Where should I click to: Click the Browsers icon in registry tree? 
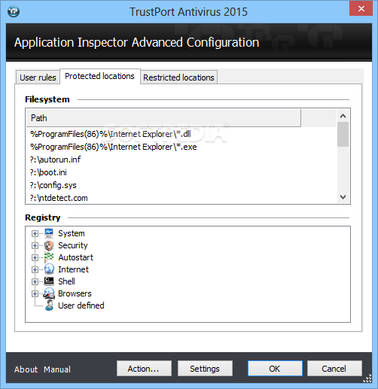49,293
